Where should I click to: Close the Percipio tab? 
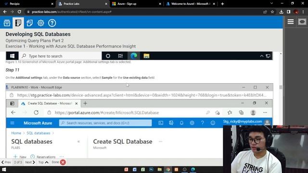(52, 4)
